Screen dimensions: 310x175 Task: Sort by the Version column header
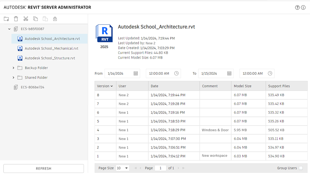click(105, 86)
